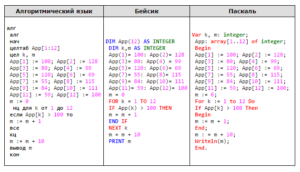300x172 pixels.
Task: Click the "NEXT k" line
Action: (x=118, y=128)
